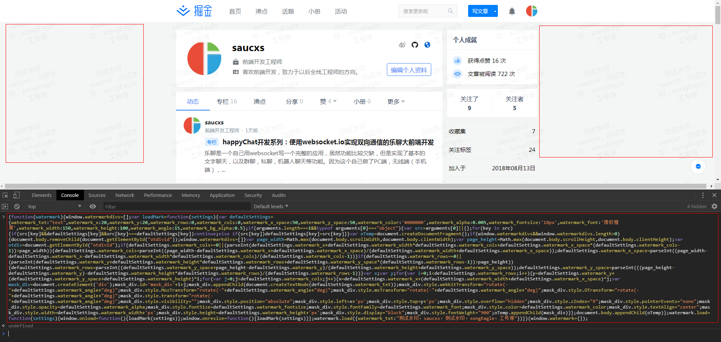The height and width of the screenshot is (342, 721).
Task: Select the 动态 profile tab
Action: pyautogui.click(x=193, y=101)
